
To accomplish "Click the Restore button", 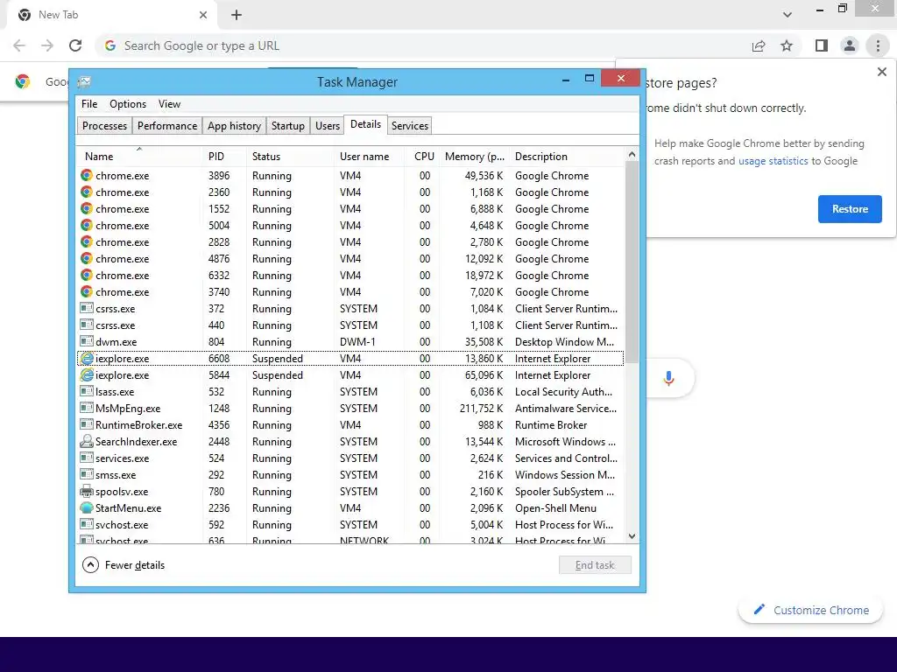I will 850,209.
